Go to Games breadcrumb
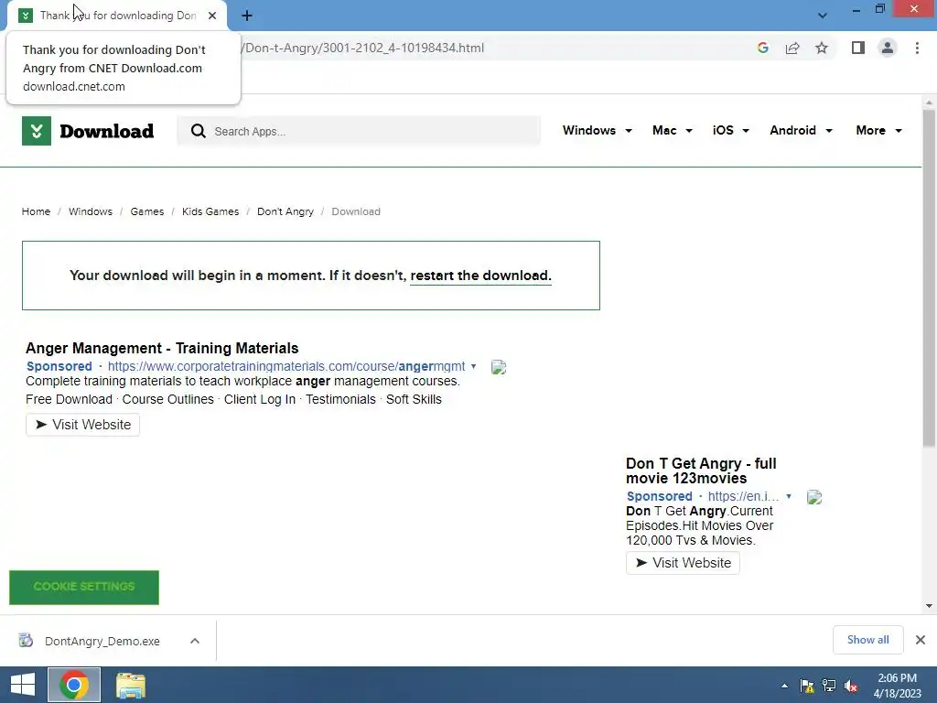Image resolution: width=937 pixels, height=703 pixels. point(147,211)
